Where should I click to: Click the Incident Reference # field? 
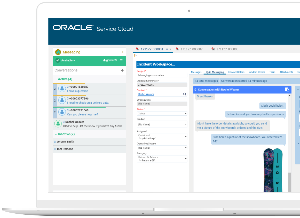tap(162, 85)
